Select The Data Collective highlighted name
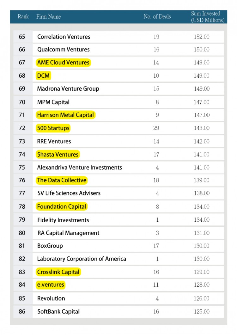The width and height of the screenshot is (237, 335). (x=62, y=180)
